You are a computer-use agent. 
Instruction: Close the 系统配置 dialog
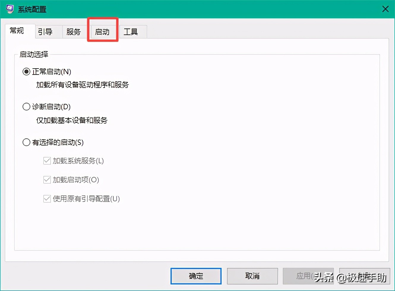pos(385,9)
